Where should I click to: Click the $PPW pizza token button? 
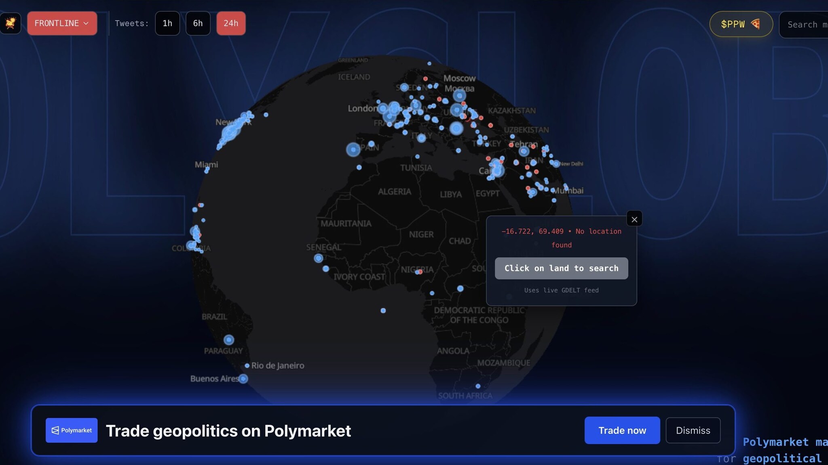[x=741, y=24]
